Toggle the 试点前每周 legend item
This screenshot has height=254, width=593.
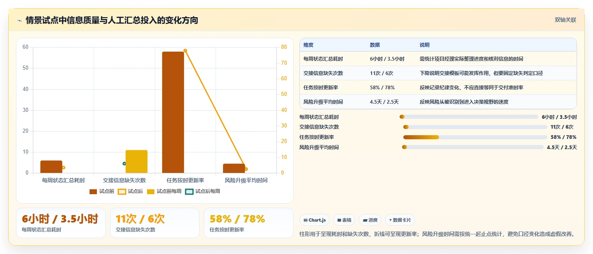164,191
